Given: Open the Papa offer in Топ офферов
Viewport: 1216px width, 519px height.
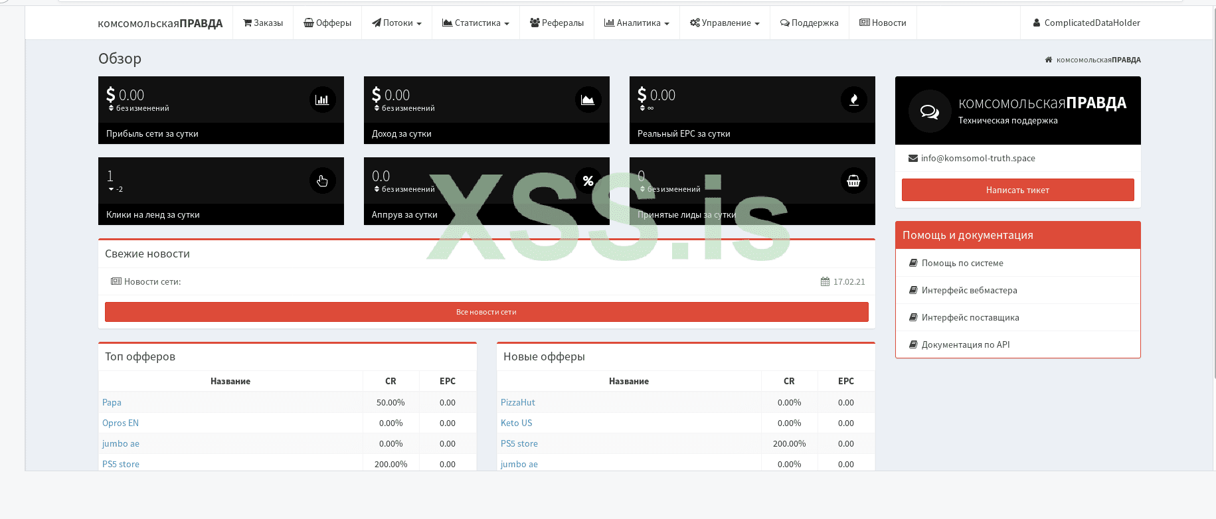Looking at the screenshot, I should (112, 402).
